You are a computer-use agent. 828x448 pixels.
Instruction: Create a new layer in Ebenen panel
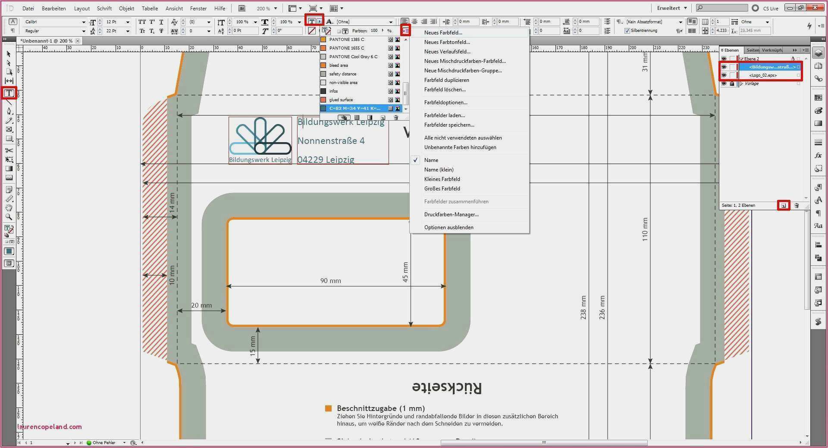click(784, 205)
